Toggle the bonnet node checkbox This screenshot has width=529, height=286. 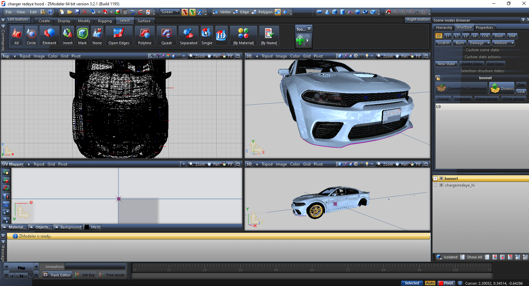tap(441, 179)
